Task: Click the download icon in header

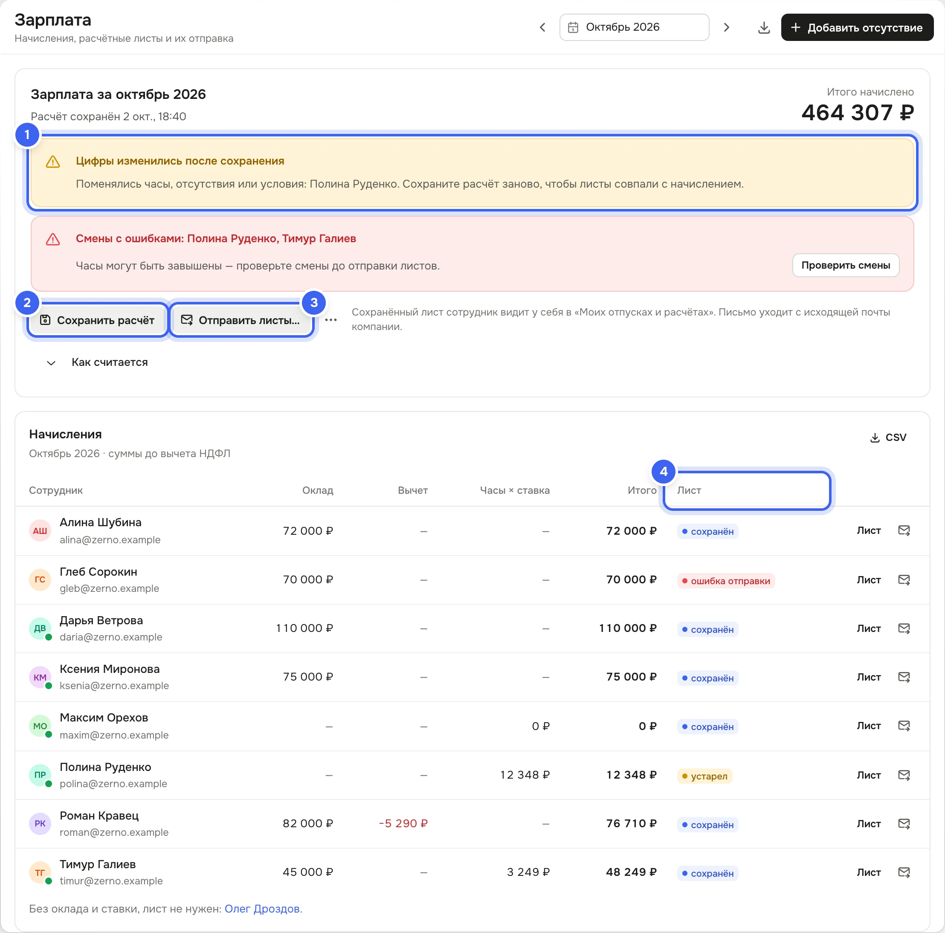Action: pyautogui.click(x=763, y=27)
